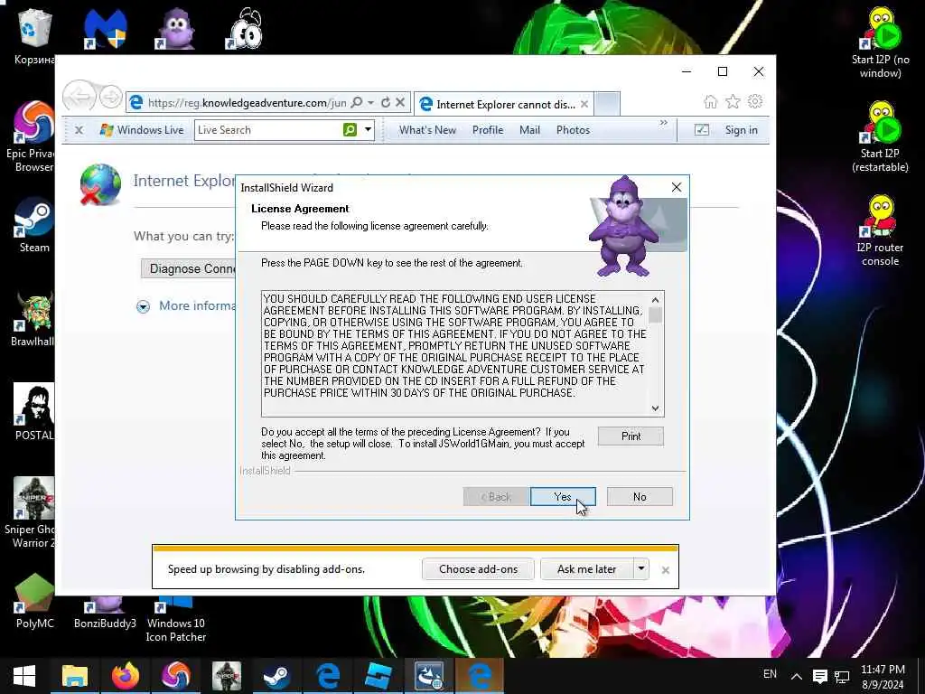Click inside the Live Search input field
This screenshot has width=925, height=694.
coord(268,130)
